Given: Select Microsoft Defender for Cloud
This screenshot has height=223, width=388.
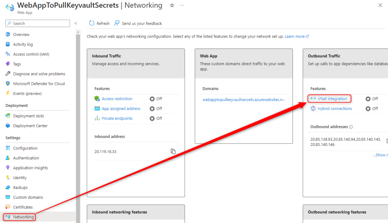Looking at the screenshot, I should [38, 83].
